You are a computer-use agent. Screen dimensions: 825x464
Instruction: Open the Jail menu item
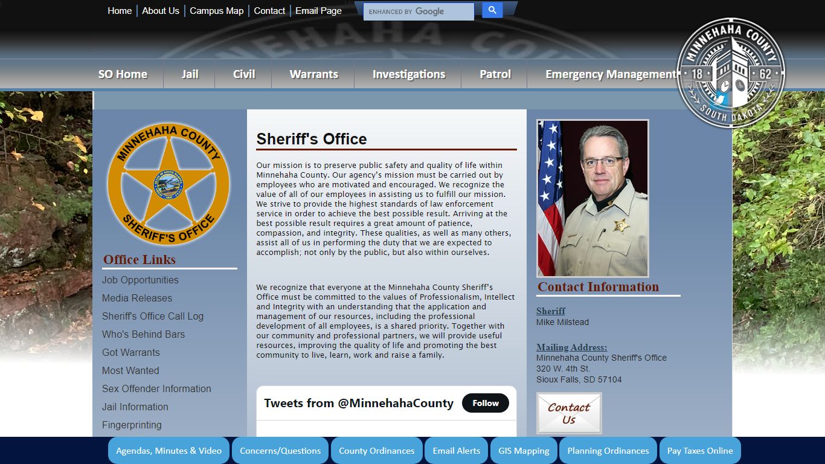click(x=190, y=74)
